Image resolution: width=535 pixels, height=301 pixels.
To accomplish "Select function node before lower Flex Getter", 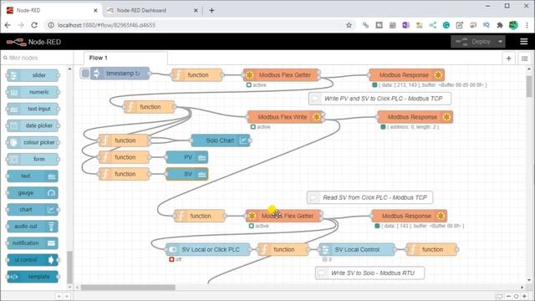I will (x=200, y=216).
